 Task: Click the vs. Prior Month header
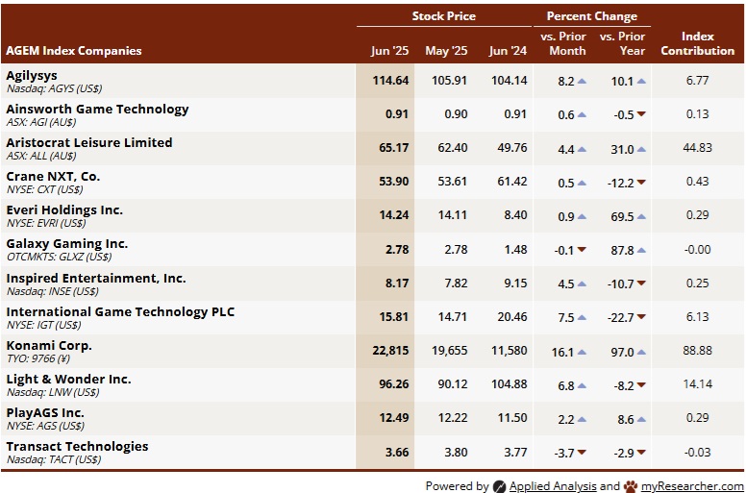[563, 44]
